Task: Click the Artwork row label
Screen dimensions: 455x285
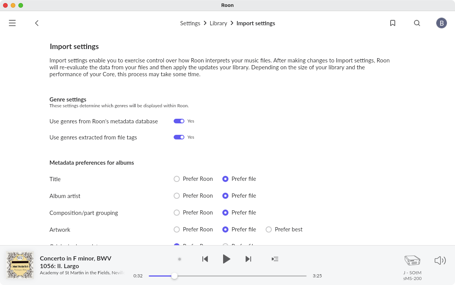Action: click(60, 229)
